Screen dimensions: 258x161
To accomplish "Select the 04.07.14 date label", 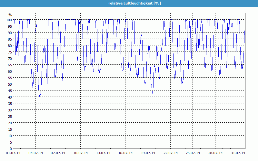I will click(36, 153).
